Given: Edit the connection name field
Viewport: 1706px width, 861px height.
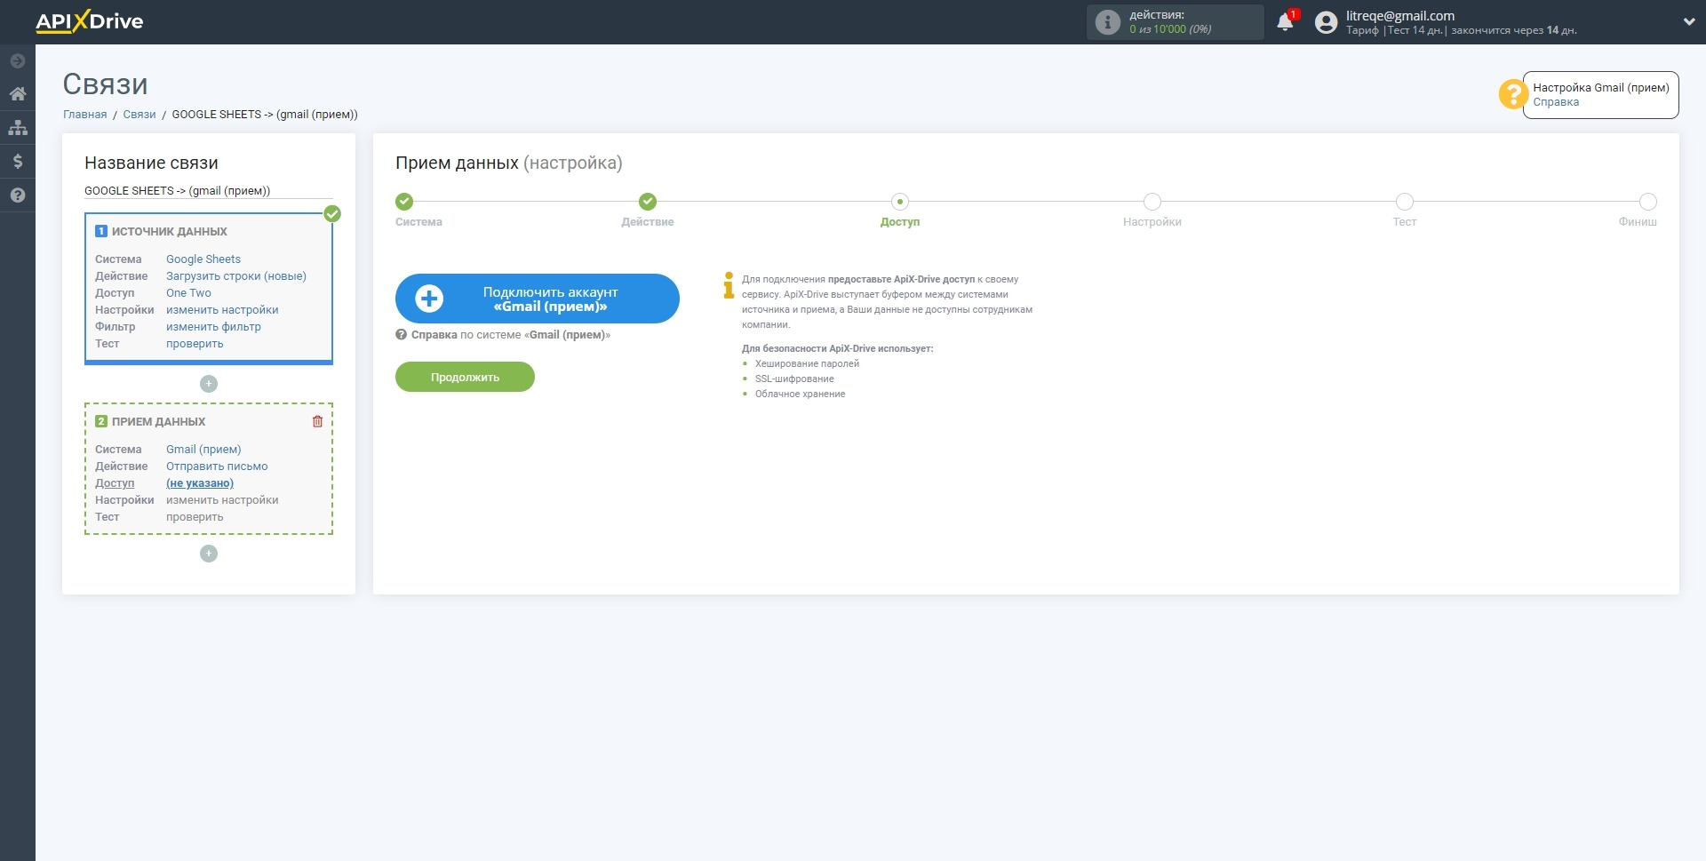Looking at the screenshot, I should click(x=209, y=191).
